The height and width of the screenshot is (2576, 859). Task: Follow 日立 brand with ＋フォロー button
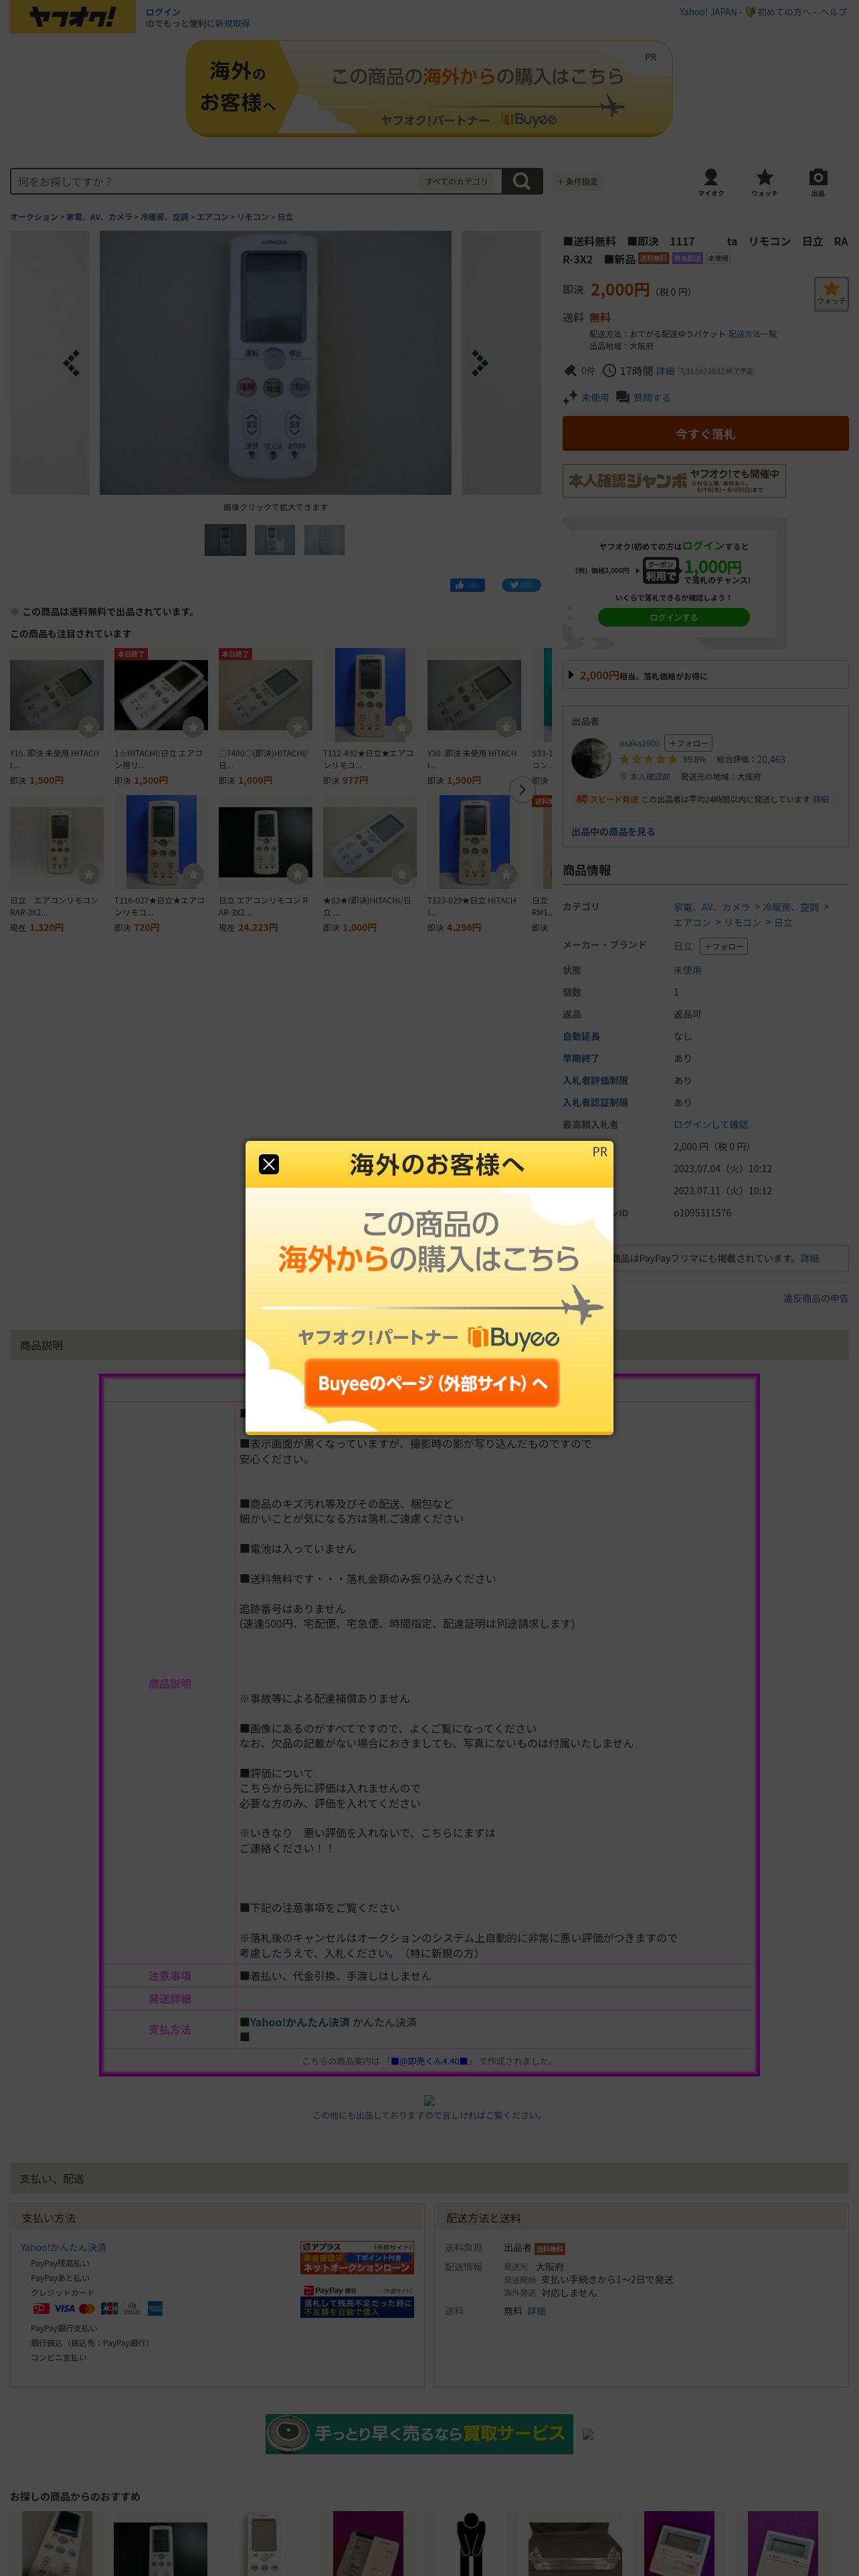pyautogui.click(x=723, y=946)
